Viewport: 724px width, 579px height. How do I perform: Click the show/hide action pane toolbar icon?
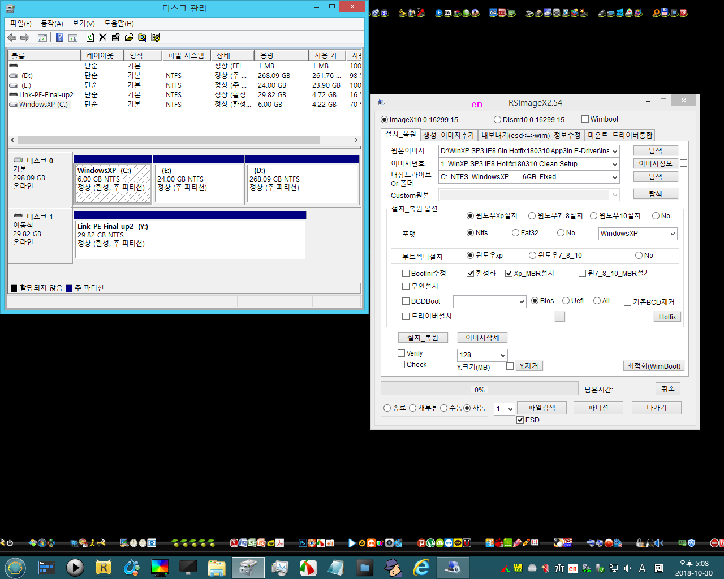[73, 38]
